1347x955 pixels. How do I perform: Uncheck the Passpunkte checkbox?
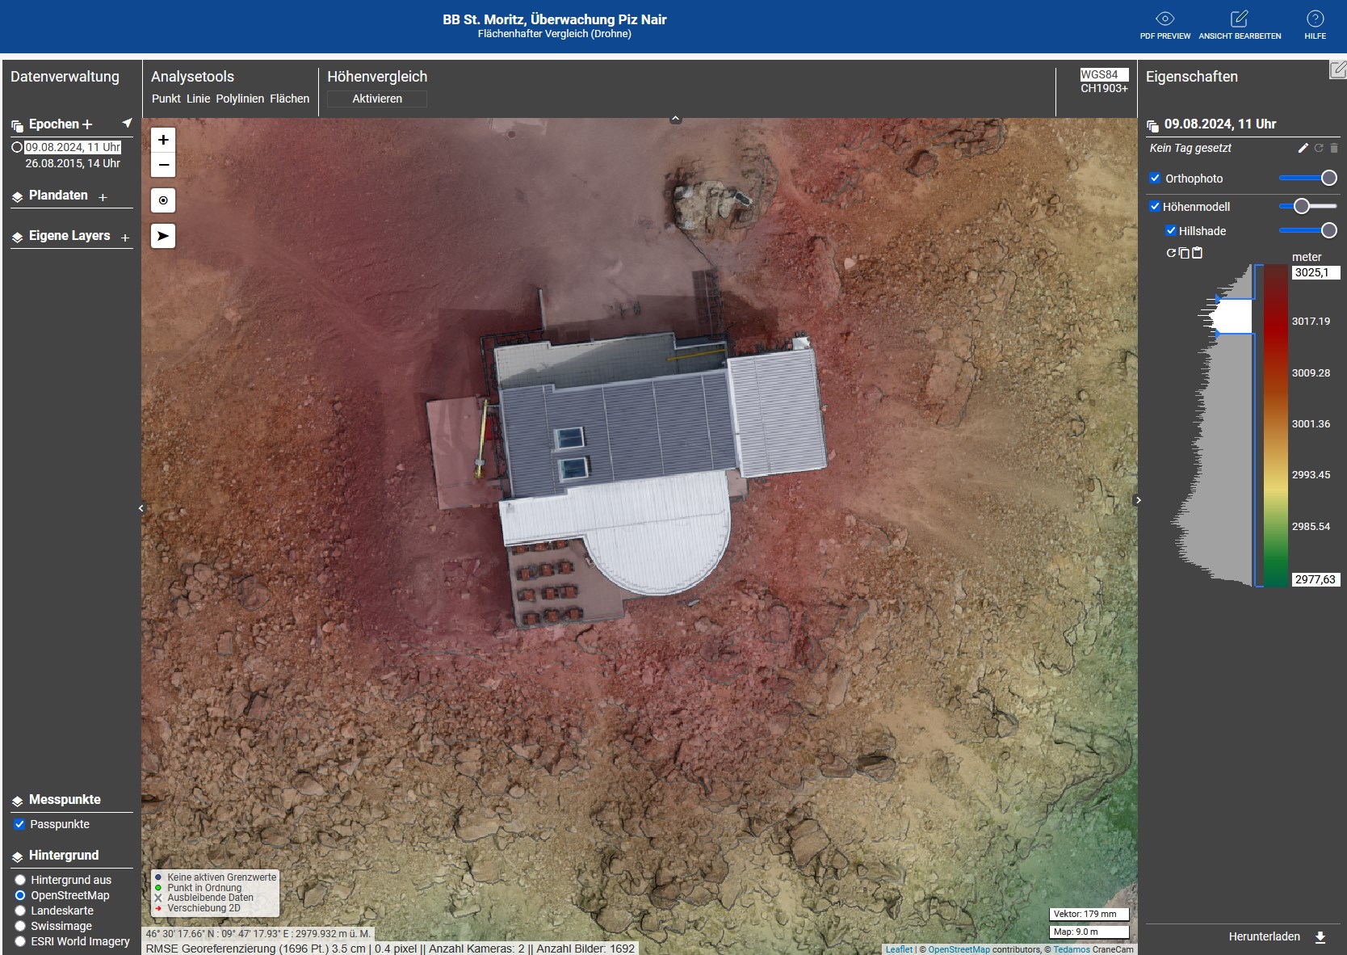(19, 824)
